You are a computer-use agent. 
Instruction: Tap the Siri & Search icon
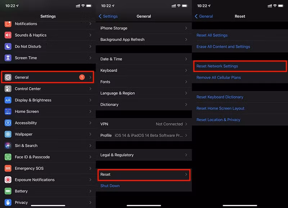pyautogui.click(x=8, y=146)
